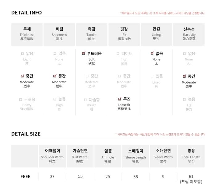The height and width of the screenshot is (192, 216).
Task: Check the Heavy thickness checkbox
Action: (21, 100)
